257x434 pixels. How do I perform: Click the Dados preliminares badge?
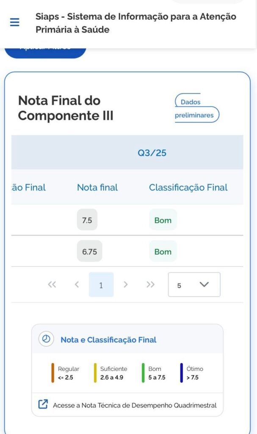(x=196, y=108)
